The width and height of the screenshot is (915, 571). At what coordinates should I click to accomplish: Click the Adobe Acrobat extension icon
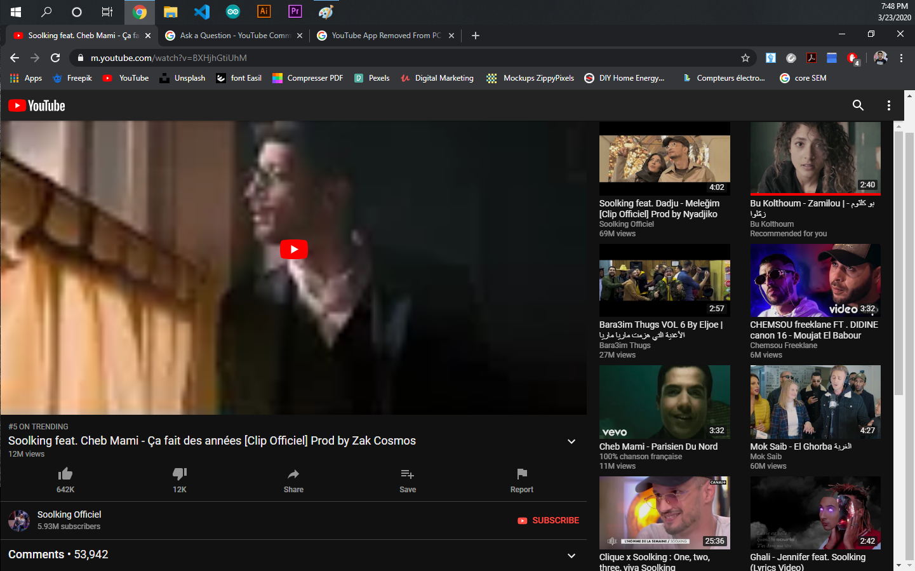(x=811, y=58)
